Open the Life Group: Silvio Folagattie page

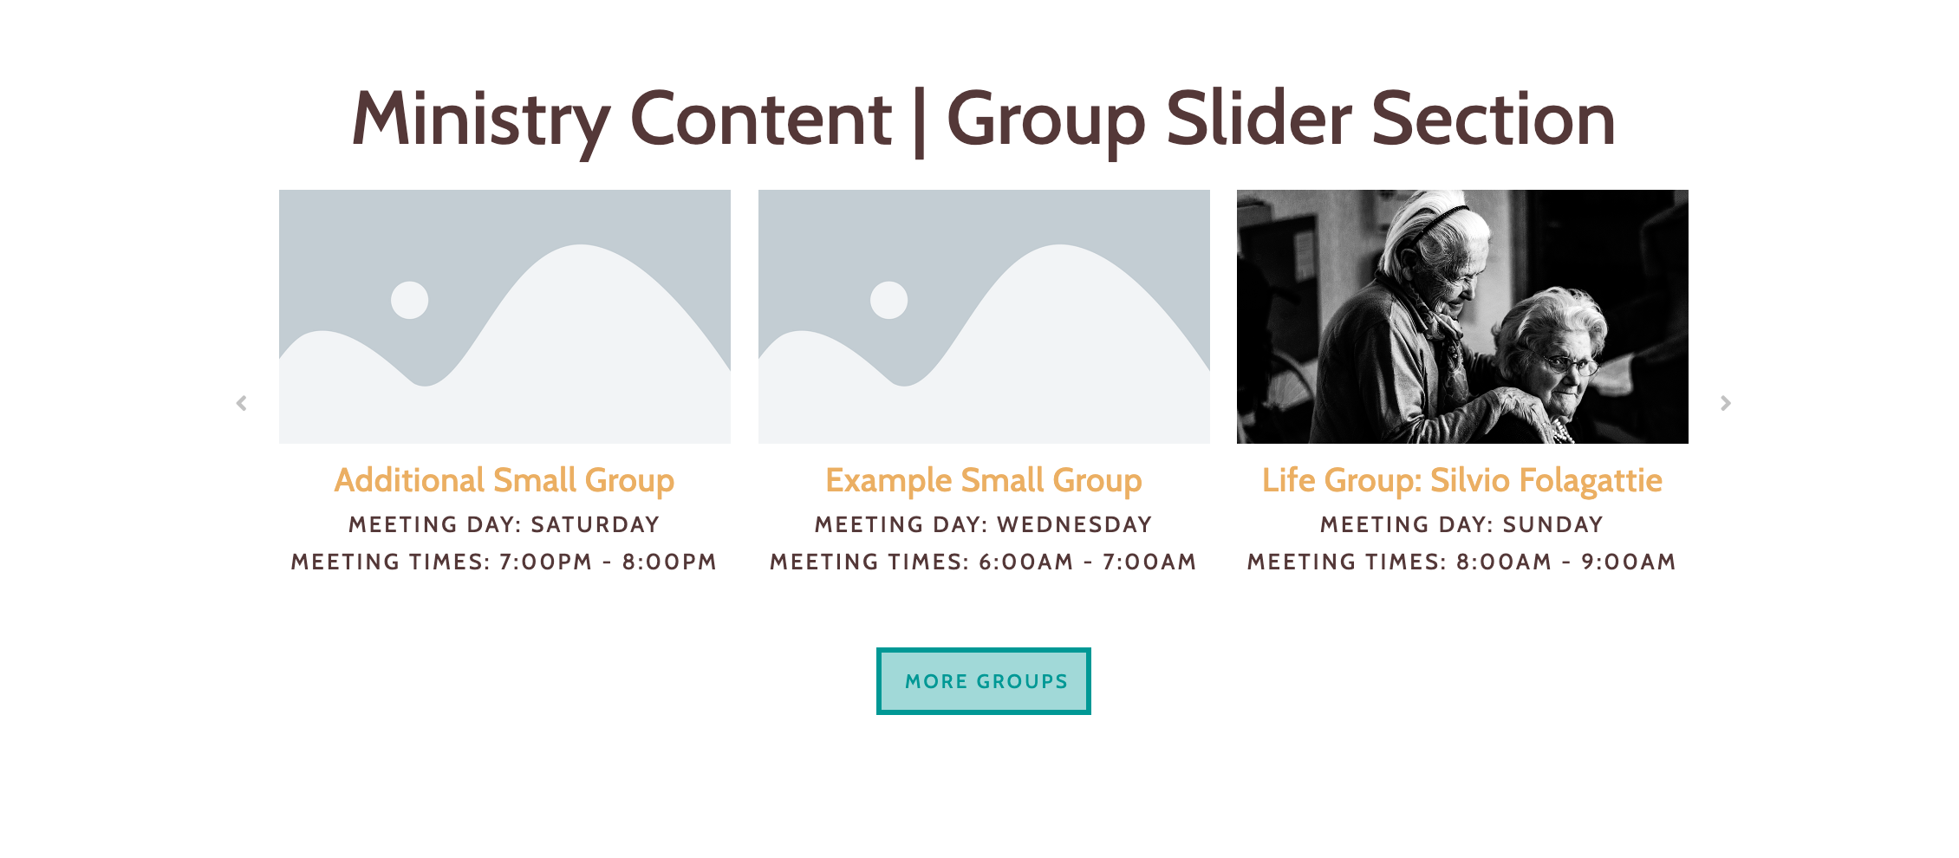(x=1461, y=479)
